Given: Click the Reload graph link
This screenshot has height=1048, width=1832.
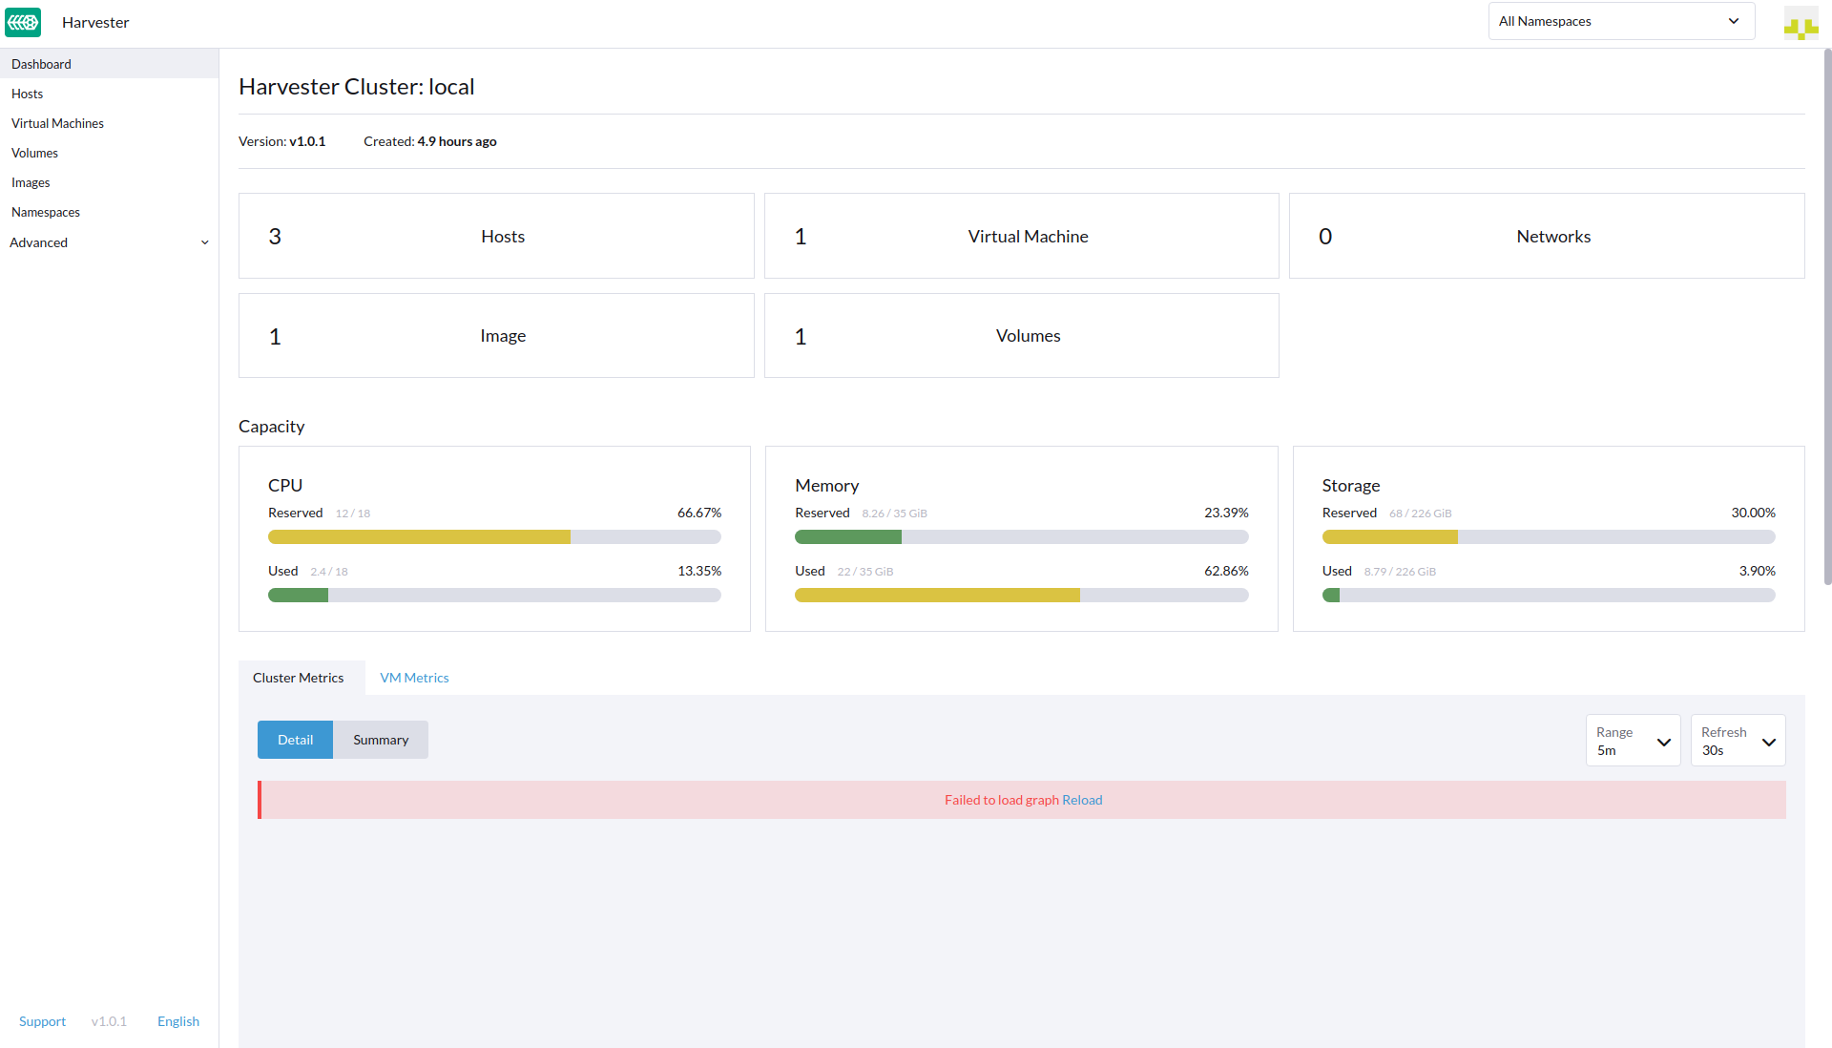Looking at the screenshot, I should click(1082, 800).
